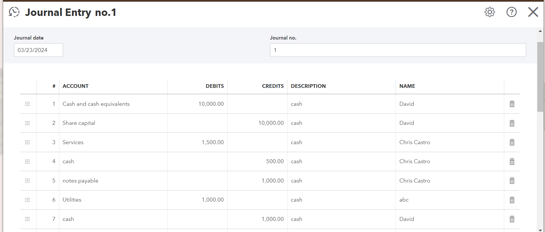The width and height of the screenshot is (545, 232).
Task: Delete the notes payable line
Action: (x=512, y=181)
